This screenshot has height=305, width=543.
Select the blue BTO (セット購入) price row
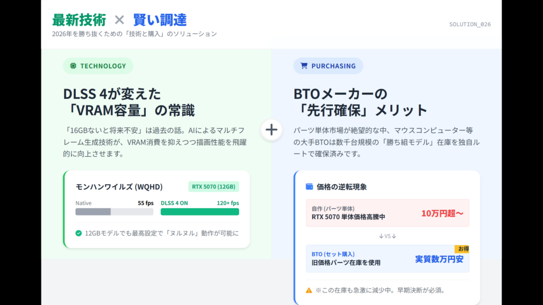(388, 258)
